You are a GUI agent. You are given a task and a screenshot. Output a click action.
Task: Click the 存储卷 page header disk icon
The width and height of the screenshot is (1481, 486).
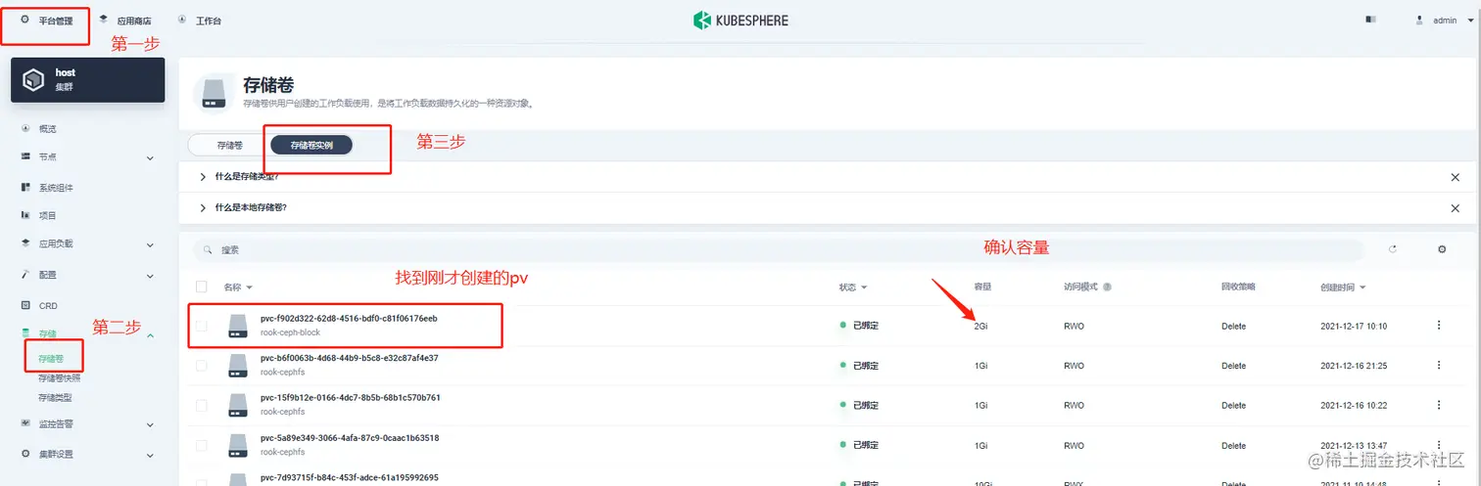[214, 92]
